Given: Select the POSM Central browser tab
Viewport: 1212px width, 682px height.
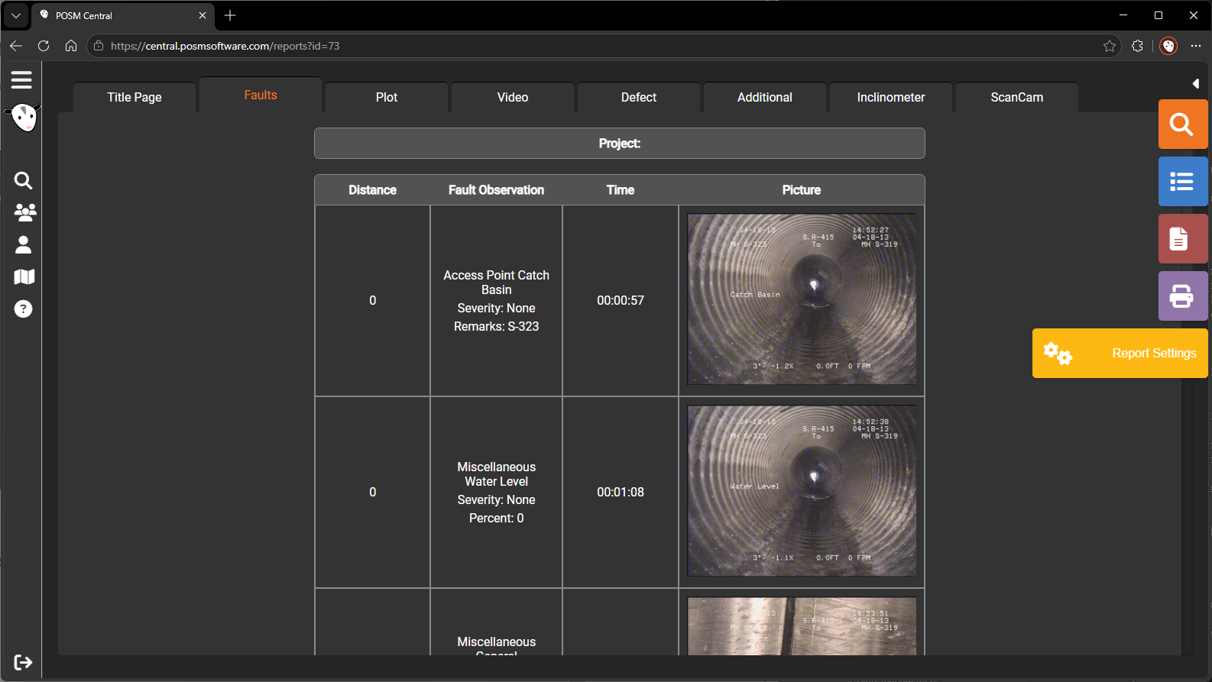Looking at the screenshot, I should pyautogui.click(x=123, y=15).
